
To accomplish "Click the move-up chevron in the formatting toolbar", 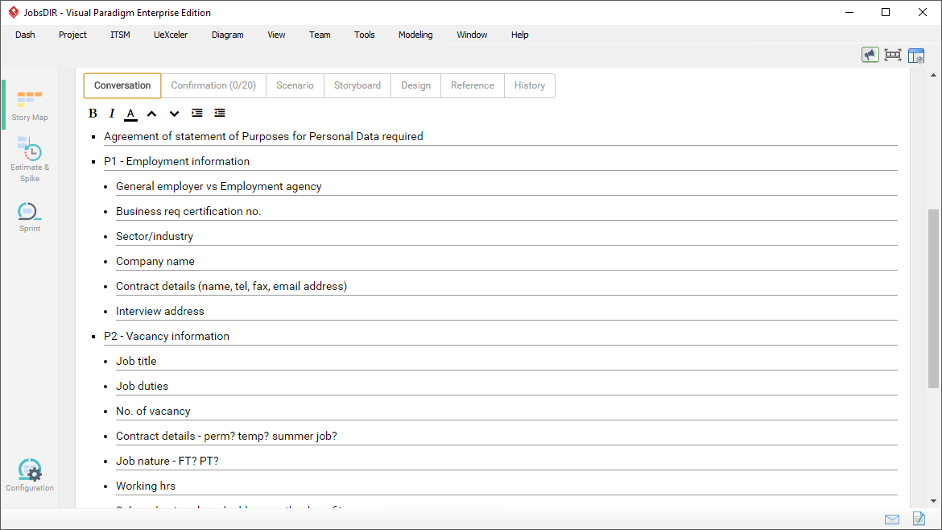I will pyautogui.click(x=152, y=113).
